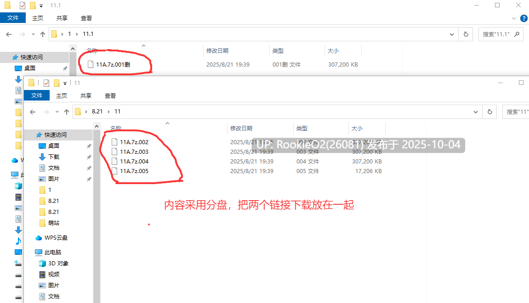
Task: Open 文件 tab in 11.1 window
Action: pos(13,18)
